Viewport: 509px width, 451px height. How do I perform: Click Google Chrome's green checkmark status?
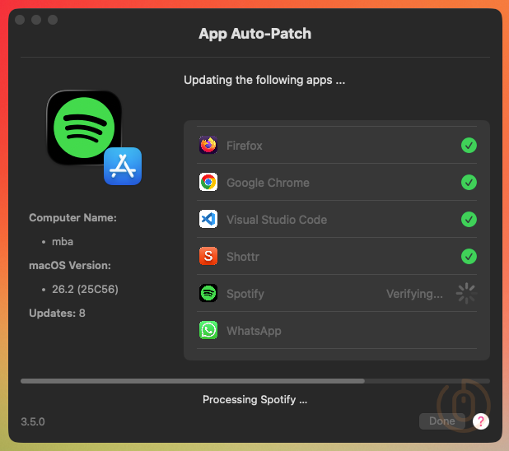point(469,182)
